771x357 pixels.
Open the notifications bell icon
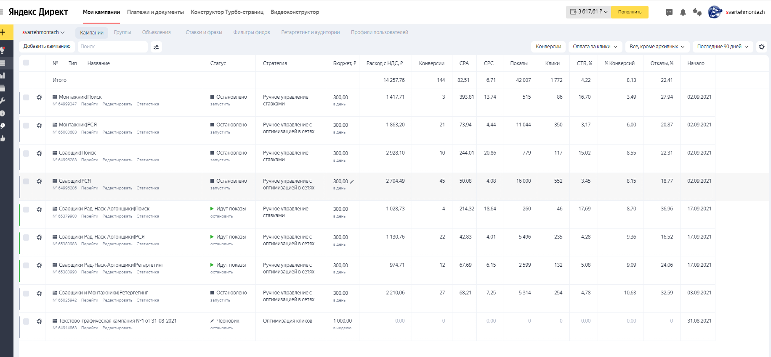coord(683,12)
